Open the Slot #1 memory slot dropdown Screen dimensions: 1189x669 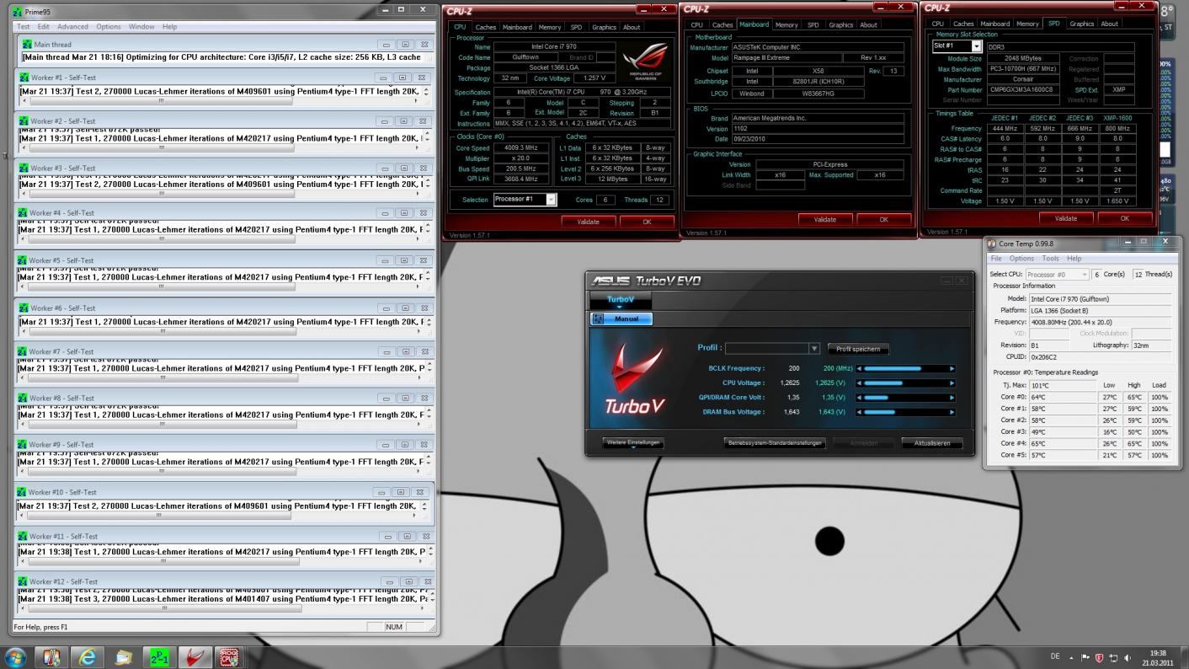point(977,46)
